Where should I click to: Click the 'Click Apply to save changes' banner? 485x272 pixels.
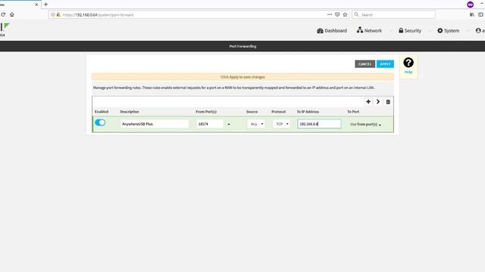click(242, 77)
